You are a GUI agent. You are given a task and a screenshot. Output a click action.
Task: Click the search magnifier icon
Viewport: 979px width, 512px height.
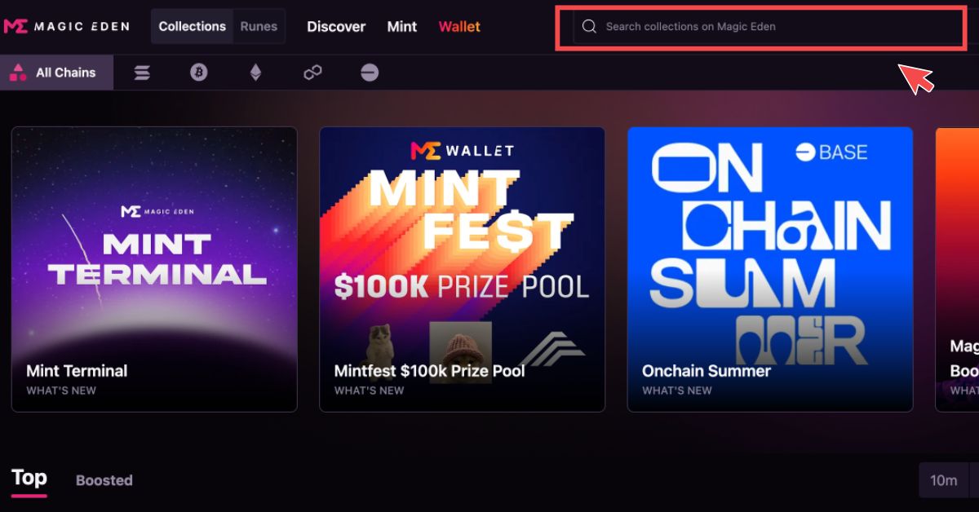pyautogui.click(x=589, y=27)
